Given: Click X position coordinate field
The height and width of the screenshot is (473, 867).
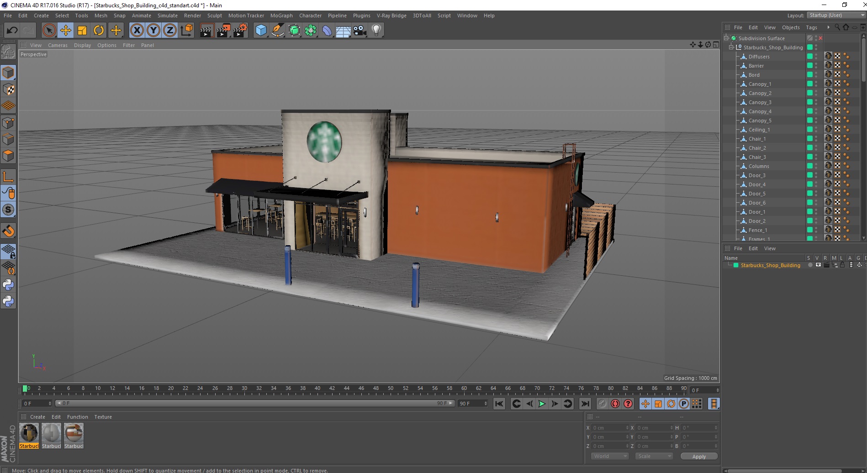Looking at the screenshot, I should pos(610,428).
